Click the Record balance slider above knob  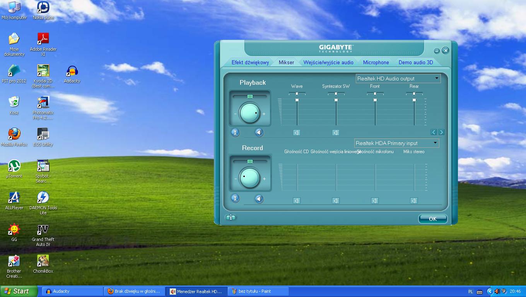point(250,161)
